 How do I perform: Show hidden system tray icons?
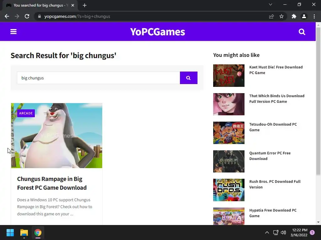(x=267, y=232)
